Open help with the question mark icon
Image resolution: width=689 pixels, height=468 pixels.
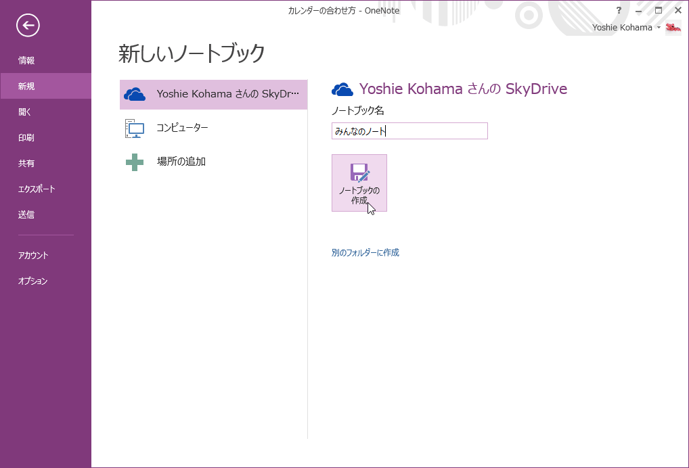click(619, 10)
